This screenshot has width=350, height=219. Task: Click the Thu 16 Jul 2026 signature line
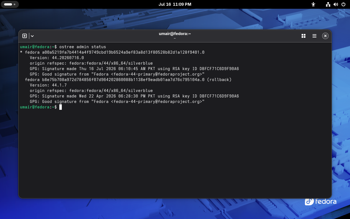[134, 69]
